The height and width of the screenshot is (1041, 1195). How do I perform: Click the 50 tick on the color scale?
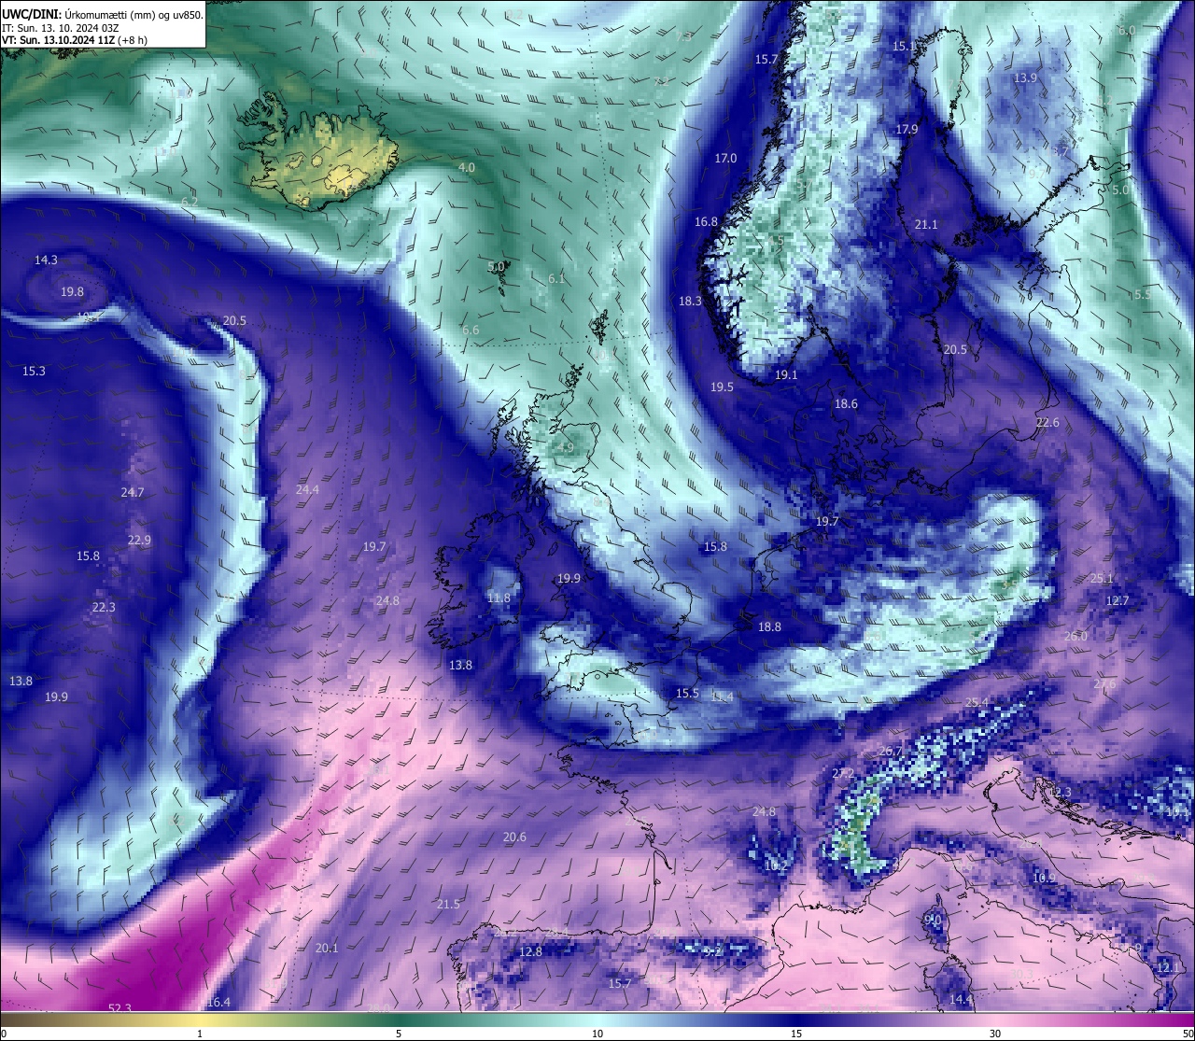pos(1188,1034)
